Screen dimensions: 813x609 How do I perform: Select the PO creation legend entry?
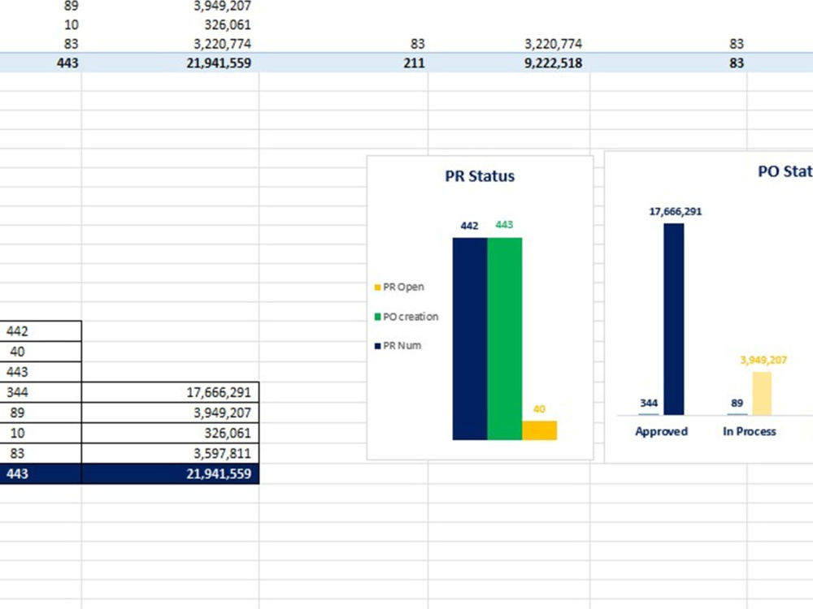pyautogui.click(x=406, y=317)
